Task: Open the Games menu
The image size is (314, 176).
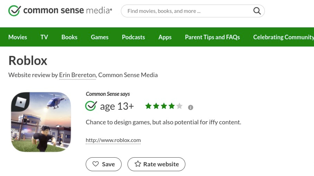Action: click(x=100, y=37)
